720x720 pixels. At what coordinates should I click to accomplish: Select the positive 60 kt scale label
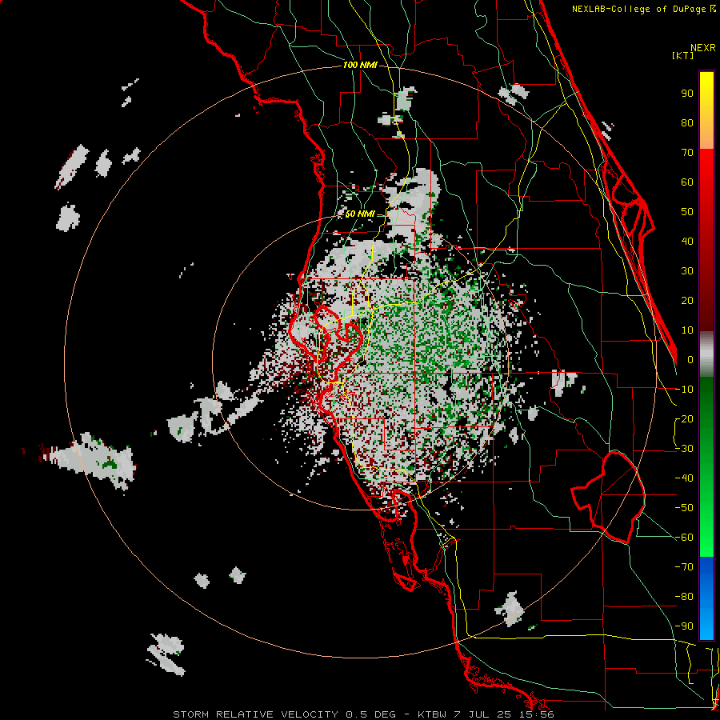coord(687,182)
